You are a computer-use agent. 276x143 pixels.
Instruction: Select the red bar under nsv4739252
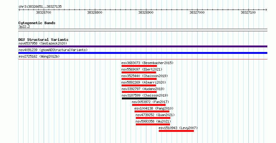coord(153,118)
